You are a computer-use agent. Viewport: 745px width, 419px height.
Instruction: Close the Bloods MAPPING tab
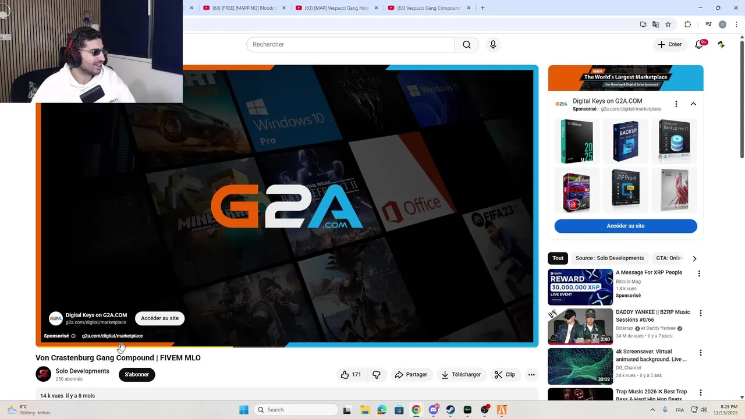point(284,8)
